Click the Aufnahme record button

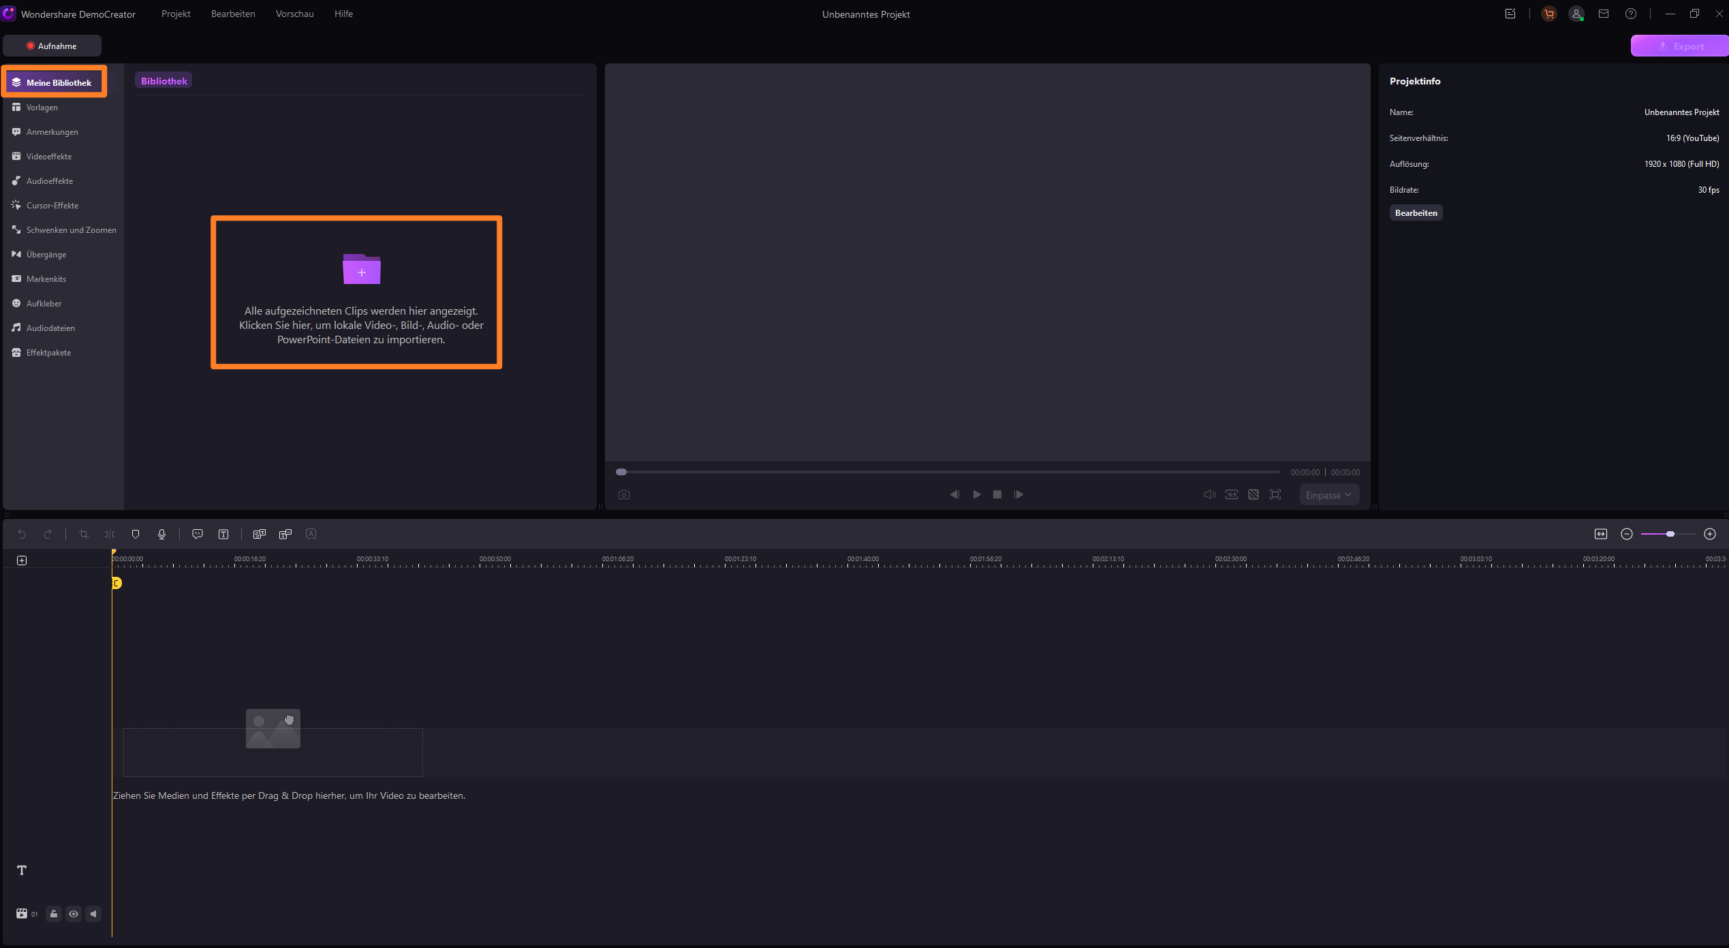click(x=52, y=46)
